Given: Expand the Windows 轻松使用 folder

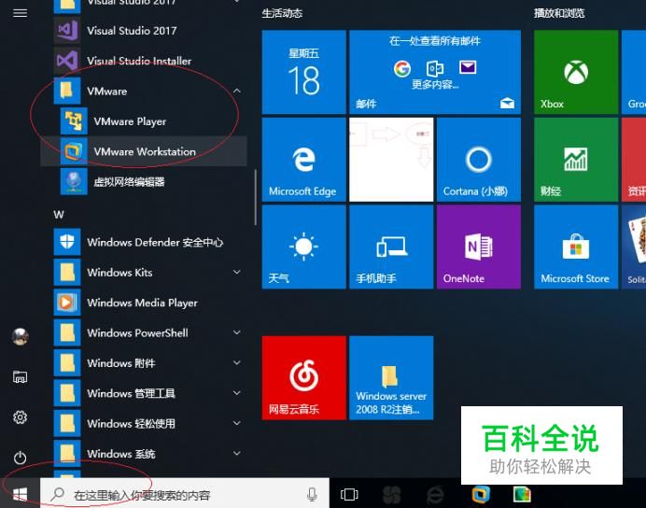Looking at the screenshot, I should pos(237,424).
